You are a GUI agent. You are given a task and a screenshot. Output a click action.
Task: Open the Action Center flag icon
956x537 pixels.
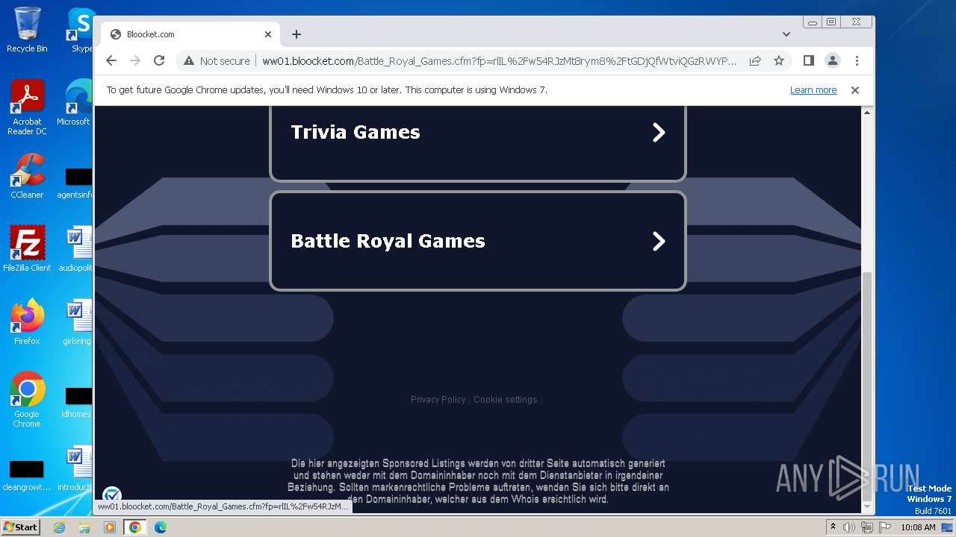[884, 527]
